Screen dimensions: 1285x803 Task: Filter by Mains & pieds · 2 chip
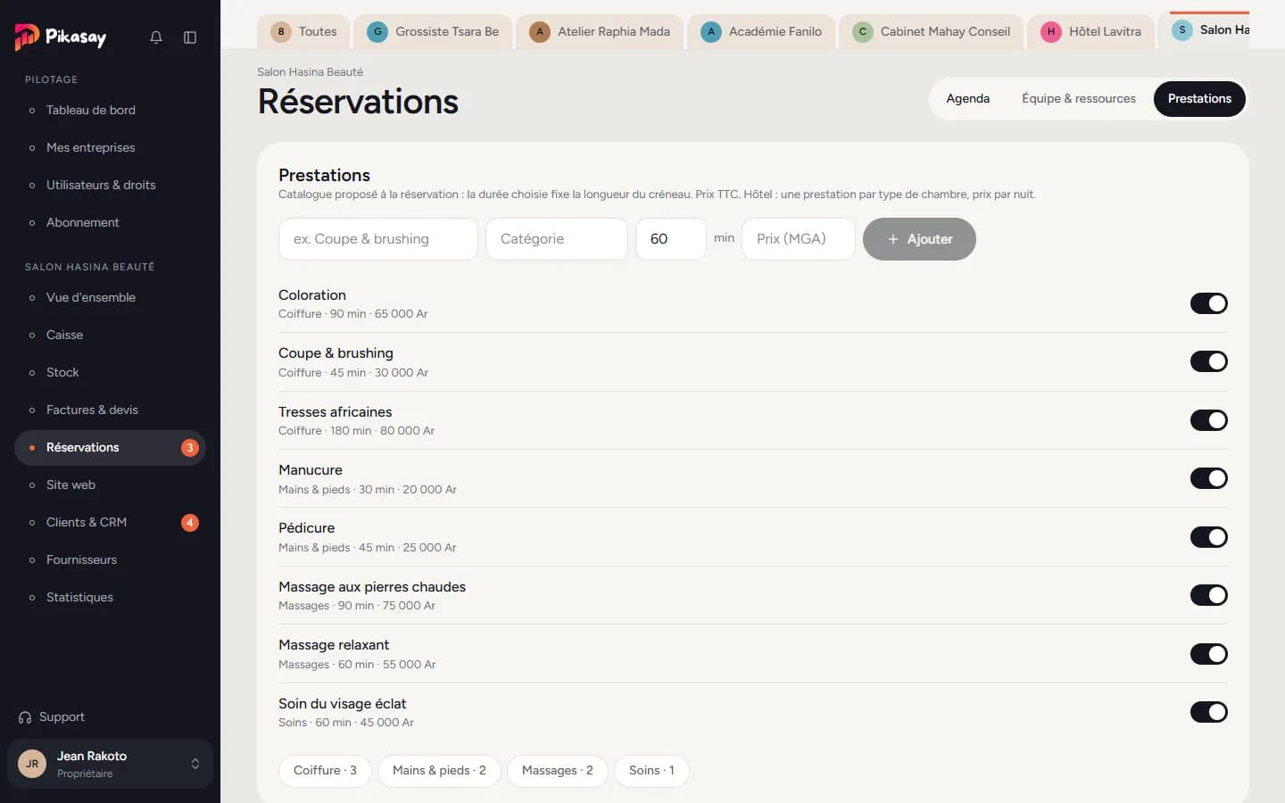click(439, 771)
